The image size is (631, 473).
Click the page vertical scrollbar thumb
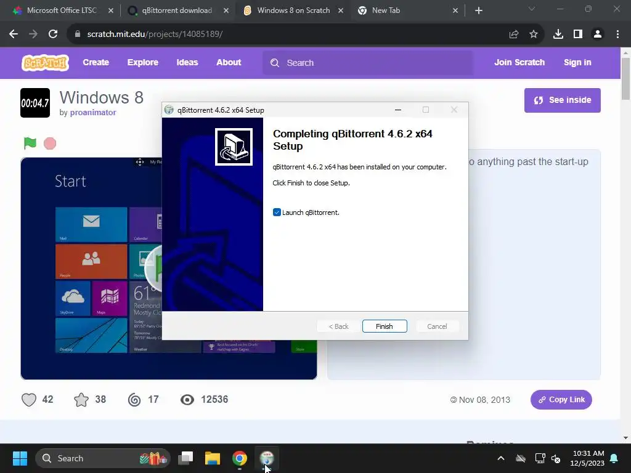625,78
